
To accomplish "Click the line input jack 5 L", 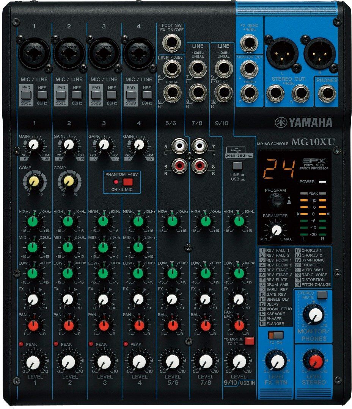I will point(172,69).
